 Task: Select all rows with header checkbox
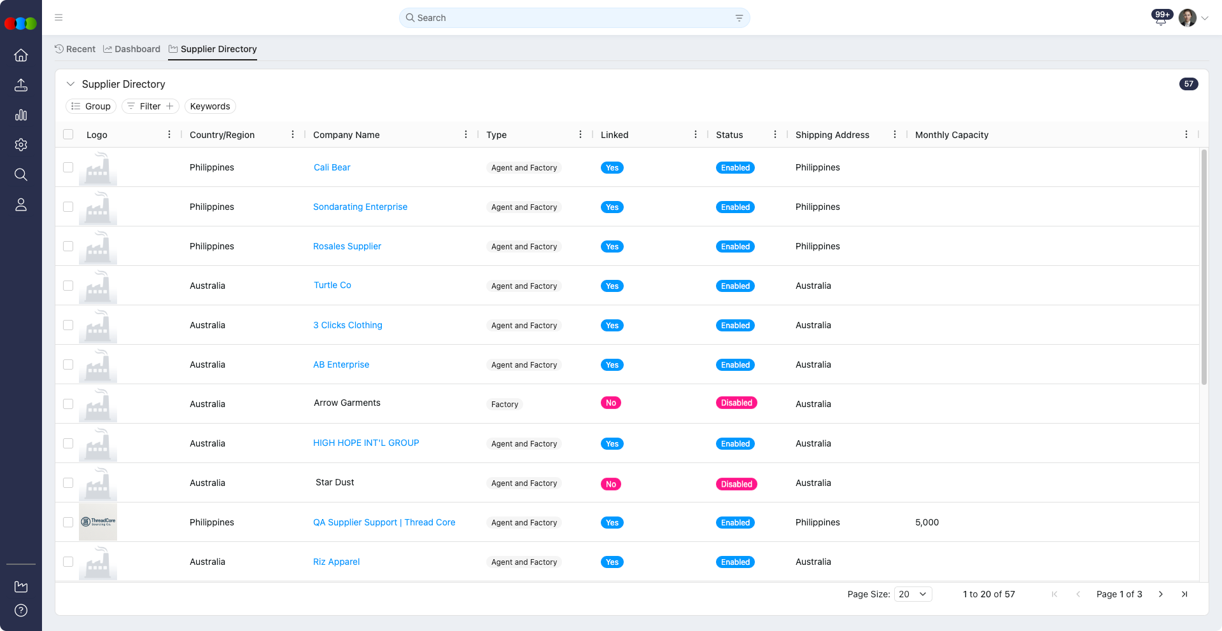click(68, 134)
